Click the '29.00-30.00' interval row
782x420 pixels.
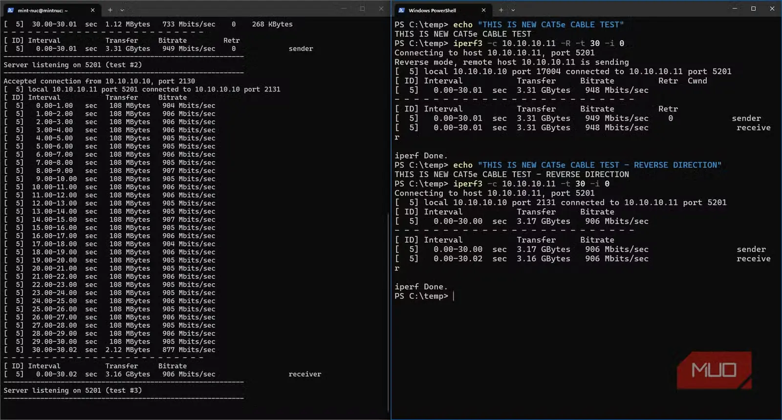pyautogui.click(x=109, y=341)
